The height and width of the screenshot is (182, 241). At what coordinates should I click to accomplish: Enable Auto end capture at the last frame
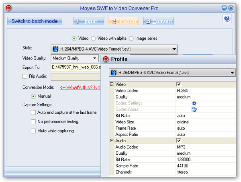[33, 112]
